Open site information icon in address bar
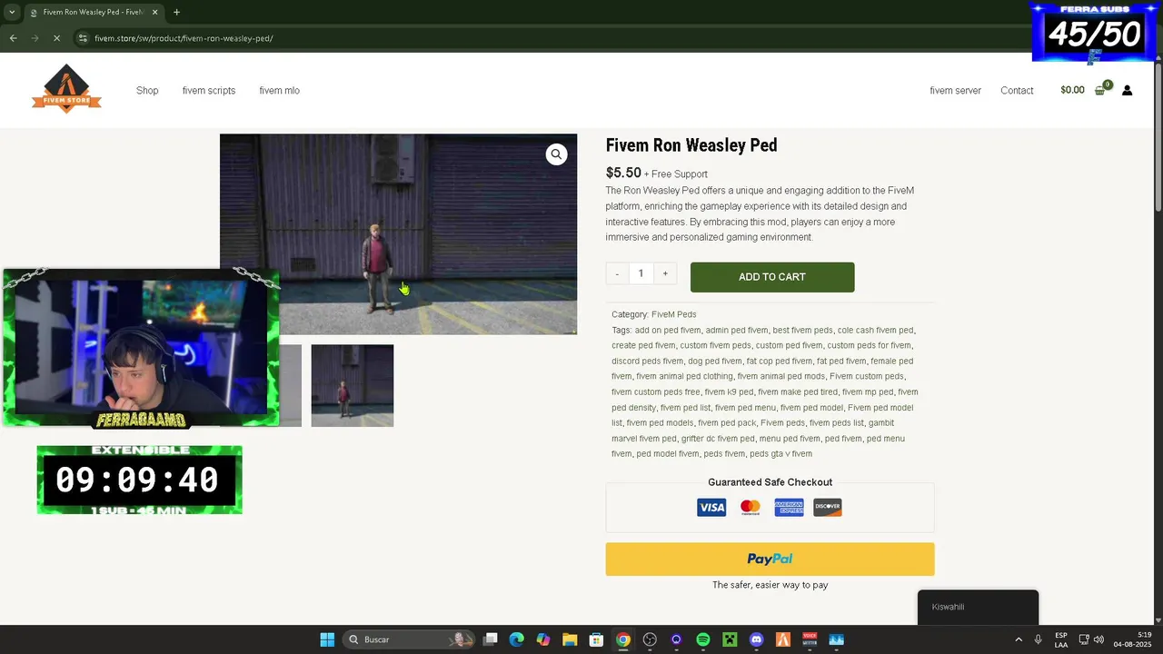 82,38
